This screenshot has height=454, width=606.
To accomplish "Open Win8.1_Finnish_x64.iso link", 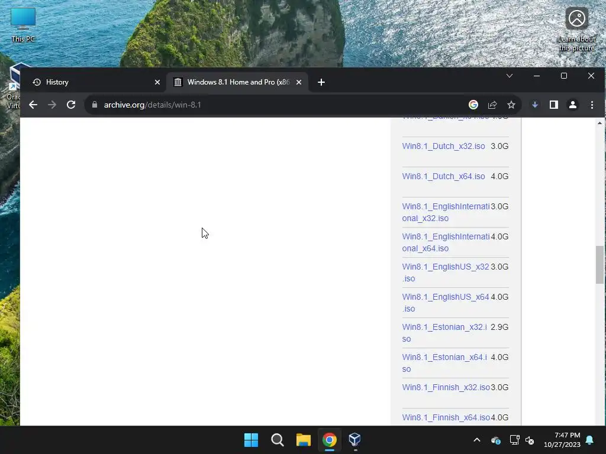I will coord(446,417).
